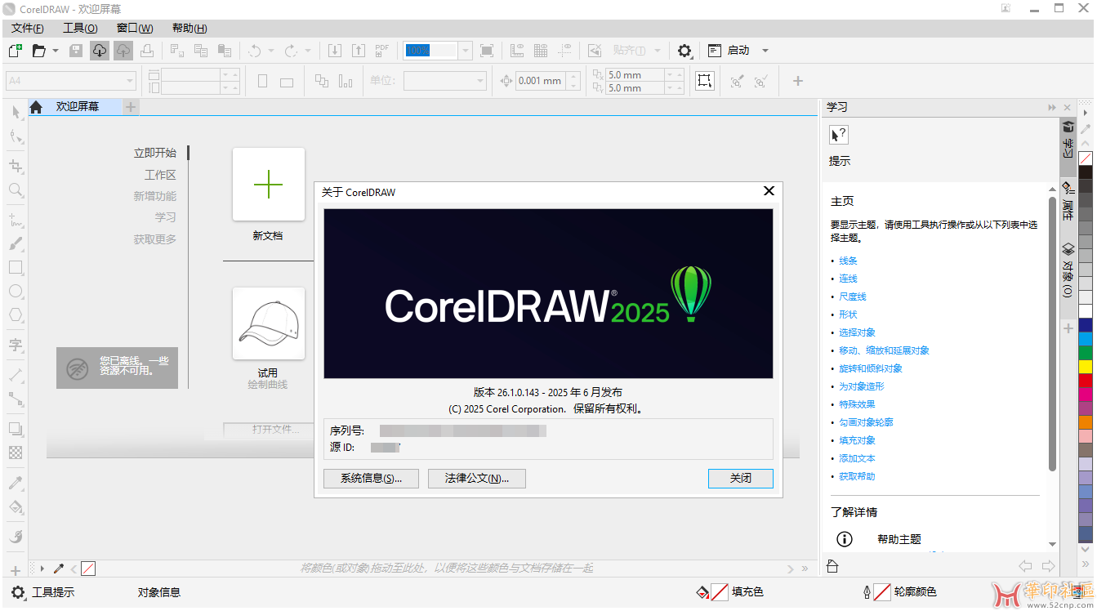Image resolution: width=1097 pixels, height=611 pixels.
Task: Open Options with the gear icon
Action: pos(685,51)
